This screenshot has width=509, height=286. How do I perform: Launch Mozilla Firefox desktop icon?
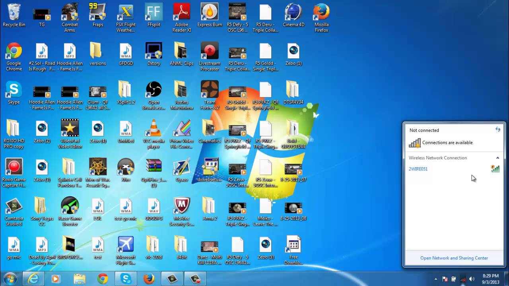[321, 18]
